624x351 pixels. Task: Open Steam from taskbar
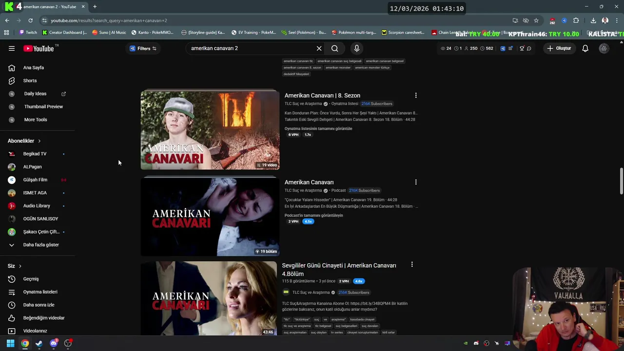(x=39, y=343)
